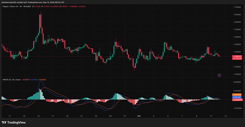Click the red 1.36910 current price label
The height and width of the screenshot is (127, 245).
(237, 57)
